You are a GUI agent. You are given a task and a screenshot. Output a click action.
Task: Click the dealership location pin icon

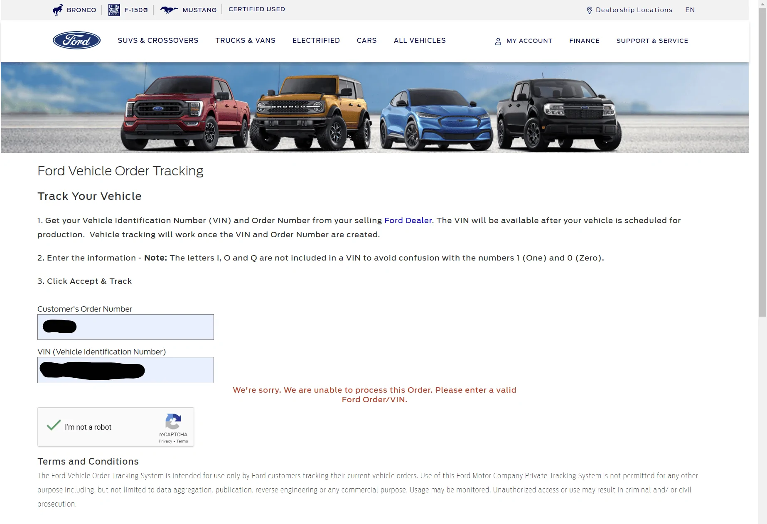click(x=589, y=10)
